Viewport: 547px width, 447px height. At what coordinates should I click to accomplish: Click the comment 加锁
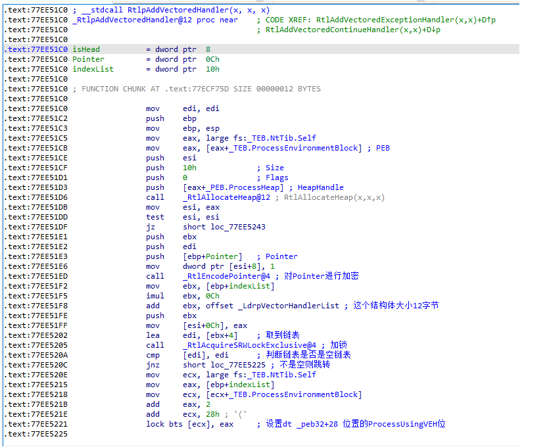click(x=339, y=345)
